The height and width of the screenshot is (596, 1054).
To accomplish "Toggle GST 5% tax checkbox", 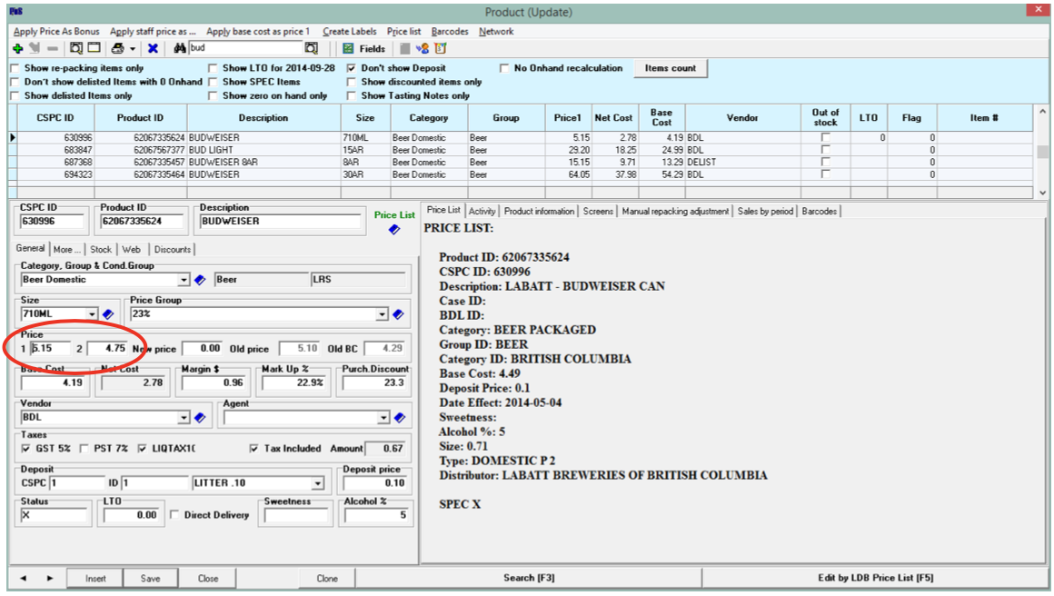I will click(x=25, y=448).
